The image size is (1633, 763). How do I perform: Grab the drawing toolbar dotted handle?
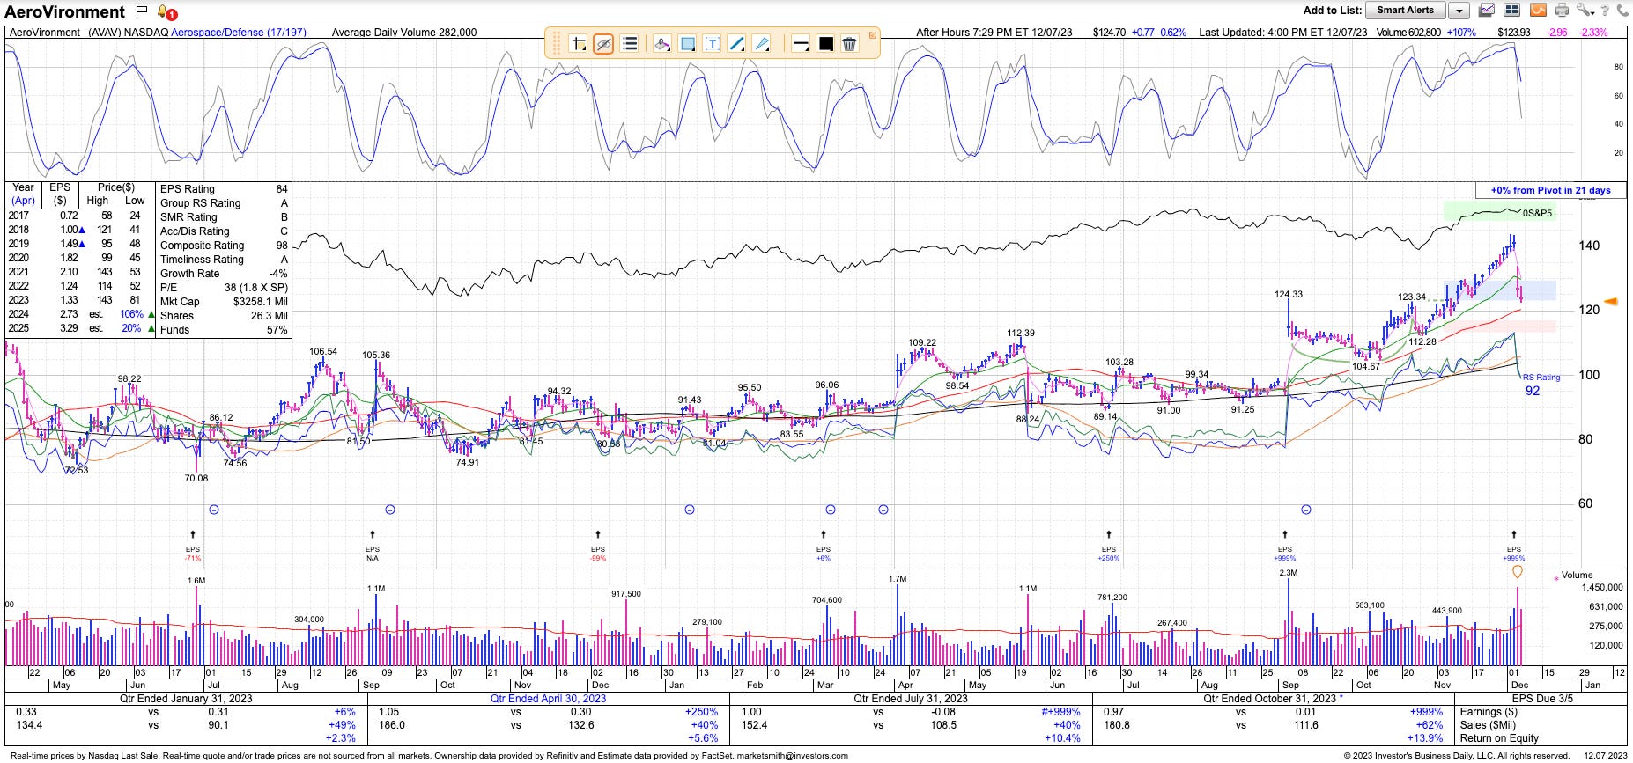(557, 43)
